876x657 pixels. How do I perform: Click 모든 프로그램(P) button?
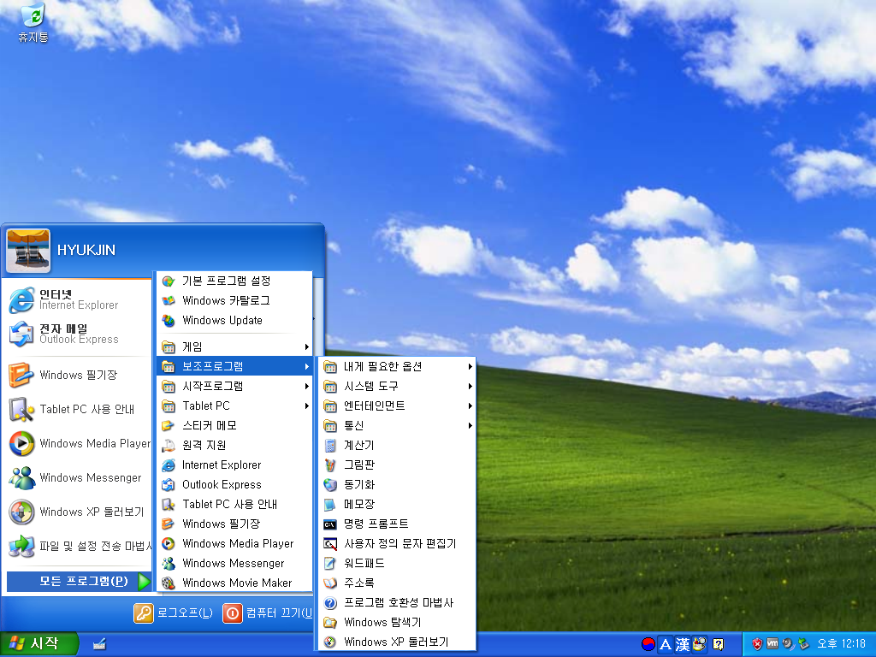tap(79, 581)
